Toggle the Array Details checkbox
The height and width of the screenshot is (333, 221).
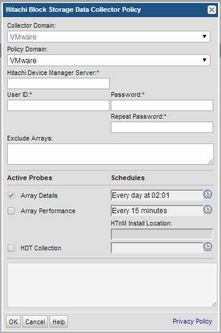pos(11,195)
